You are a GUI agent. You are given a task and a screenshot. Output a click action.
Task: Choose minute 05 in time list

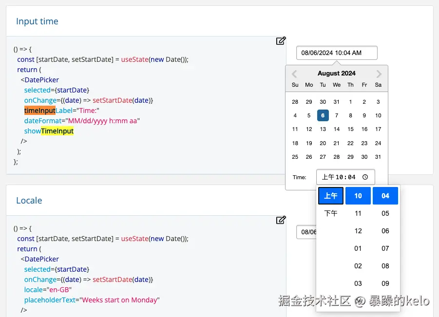click(x=385, y=213)
